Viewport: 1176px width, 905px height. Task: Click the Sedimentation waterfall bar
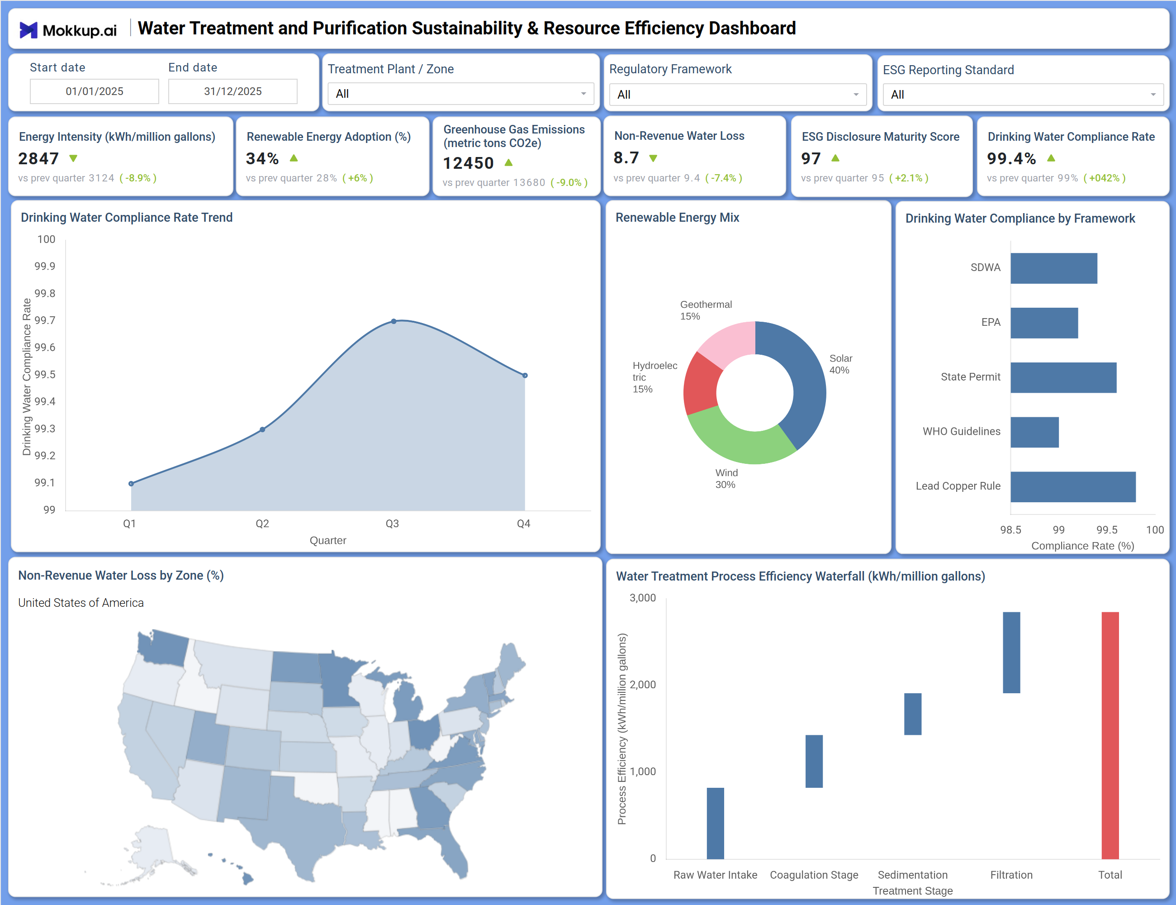point(913,714)
